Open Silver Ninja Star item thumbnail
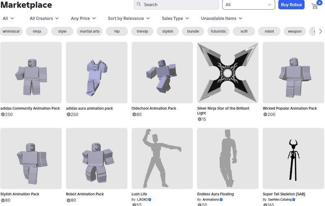The image size is (325, 206). click(227, 73)
